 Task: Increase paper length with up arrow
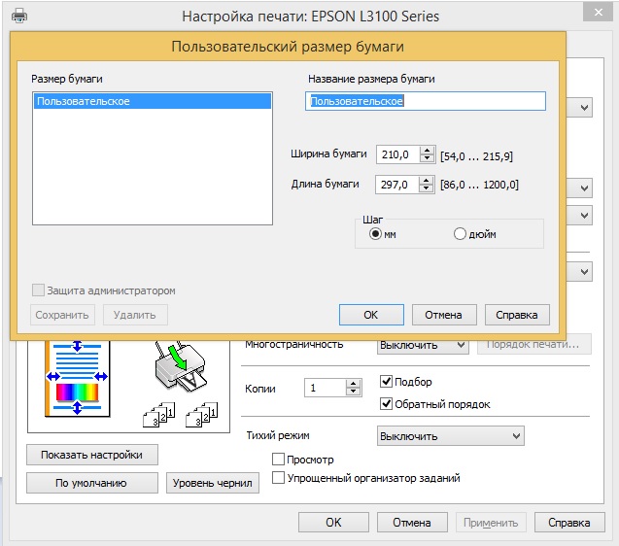pos(426,180)
